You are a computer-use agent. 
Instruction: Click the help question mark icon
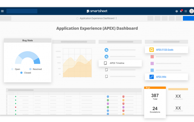(177, 11)
